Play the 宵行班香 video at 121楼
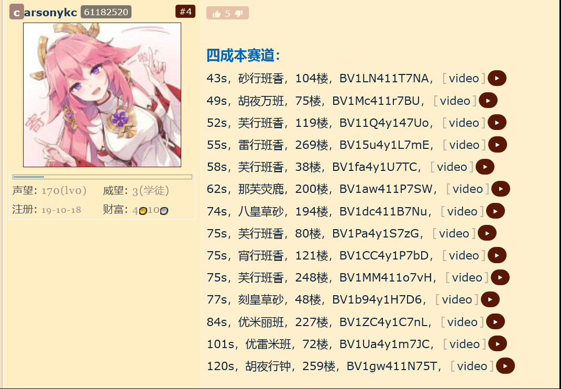The image size is (561, 389). pos(497,255)
